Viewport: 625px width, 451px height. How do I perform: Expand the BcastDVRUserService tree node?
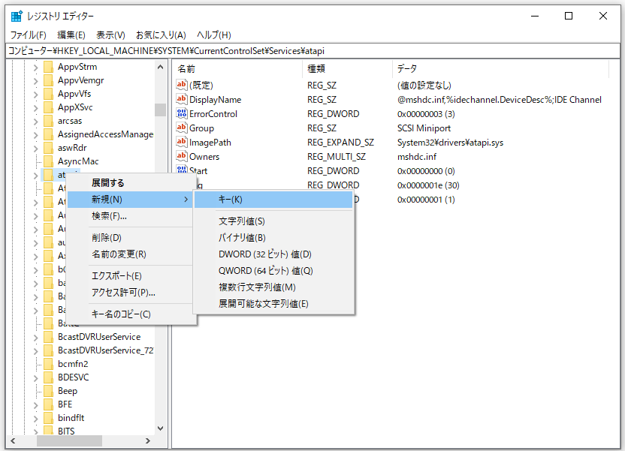point(35,336)
